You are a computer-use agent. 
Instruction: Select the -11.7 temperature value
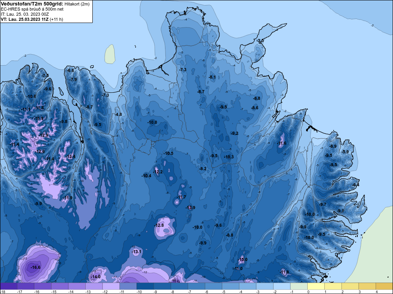point(181,197)
